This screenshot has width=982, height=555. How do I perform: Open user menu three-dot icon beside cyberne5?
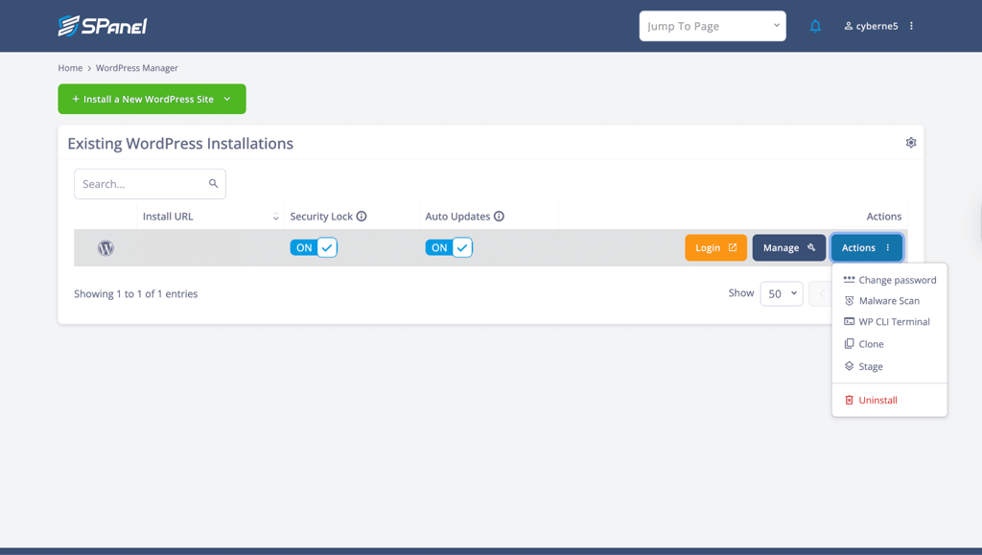coord(911,26)
